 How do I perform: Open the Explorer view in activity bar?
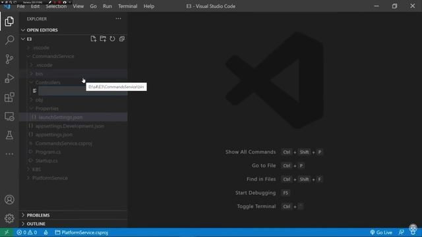coord(9,21)
